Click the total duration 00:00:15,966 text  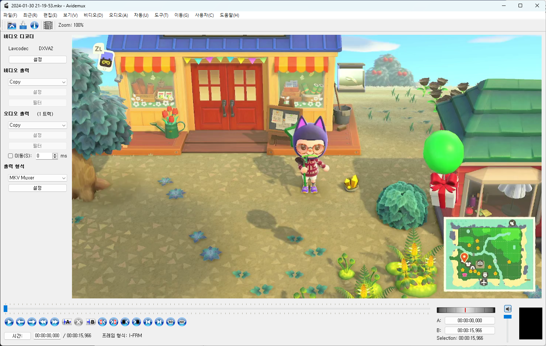coord(79,336)
